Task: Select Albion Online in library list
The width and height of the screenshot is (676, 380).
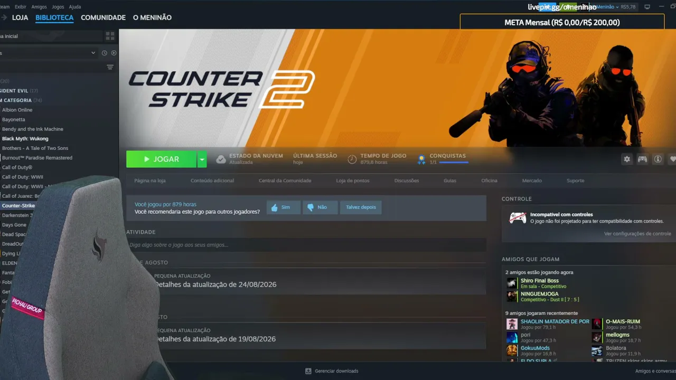Action: pyautogui.click(x=17, y=110)
